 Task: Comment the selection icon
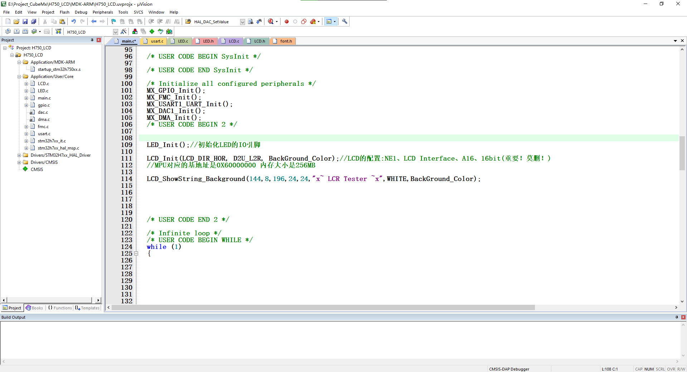pos(168,21)
